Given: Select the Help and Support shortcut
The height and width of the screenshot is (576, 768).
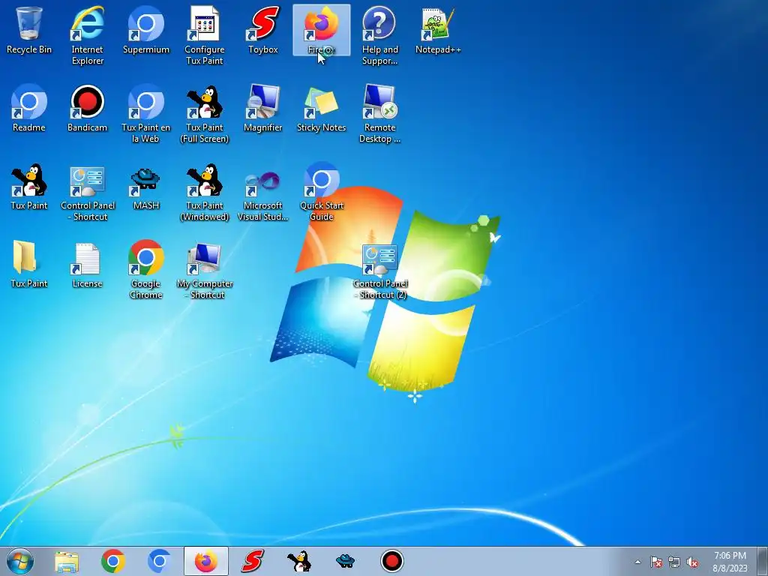Looking at the screenshot, I should coord(379,35).
